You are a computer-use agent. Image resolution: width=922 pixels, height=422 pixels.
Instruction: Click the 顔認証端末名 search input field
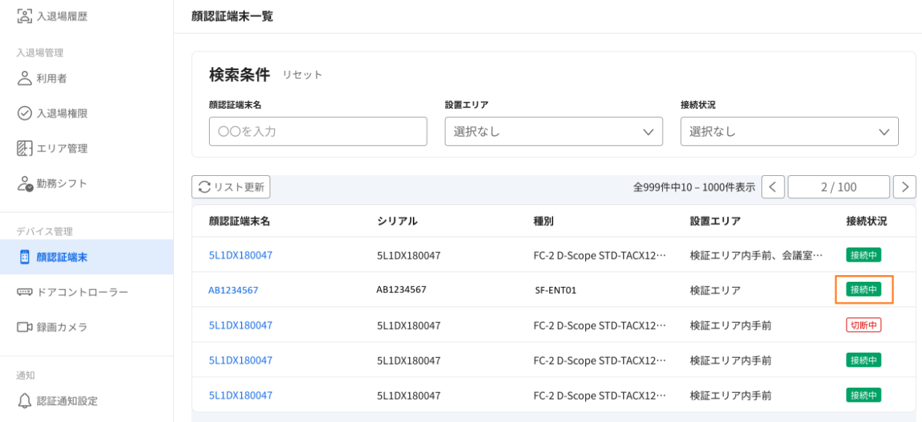[318, 131]
